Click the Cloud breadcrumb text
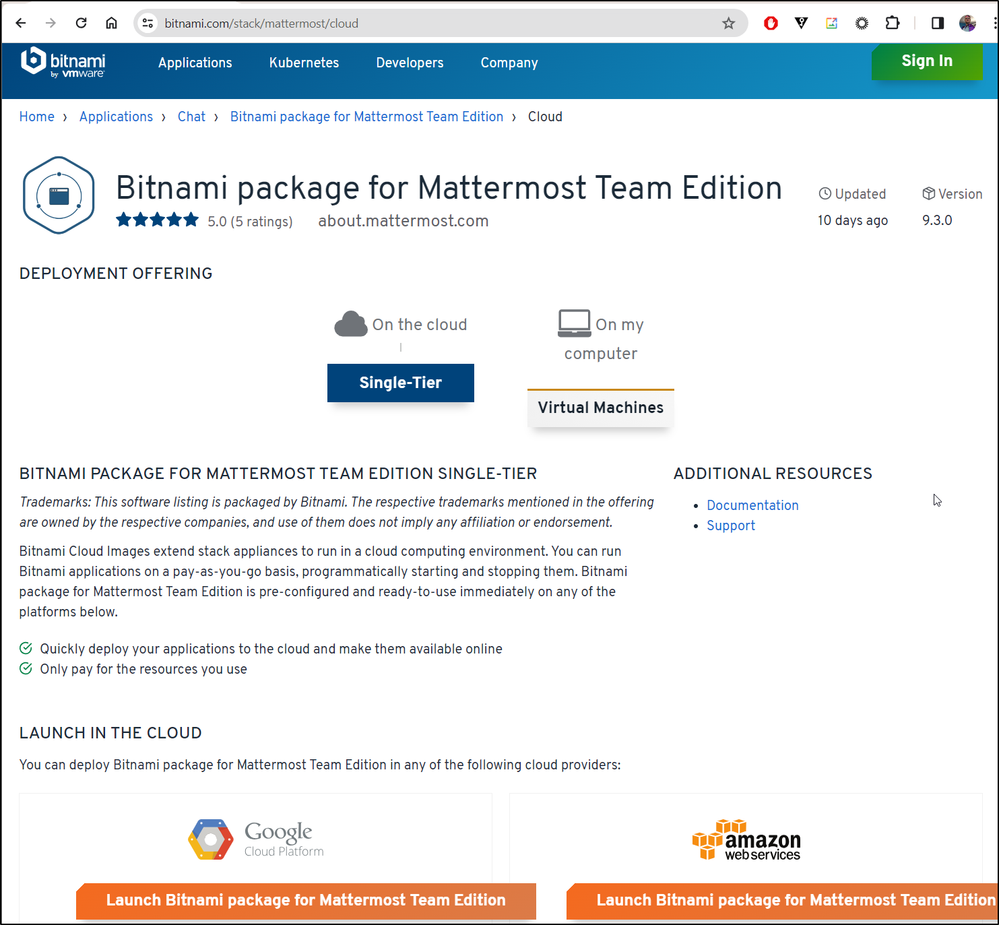Image resolution: width=999 pixels, height=925 pixels. pyautogui.click(x=545, y=117)
